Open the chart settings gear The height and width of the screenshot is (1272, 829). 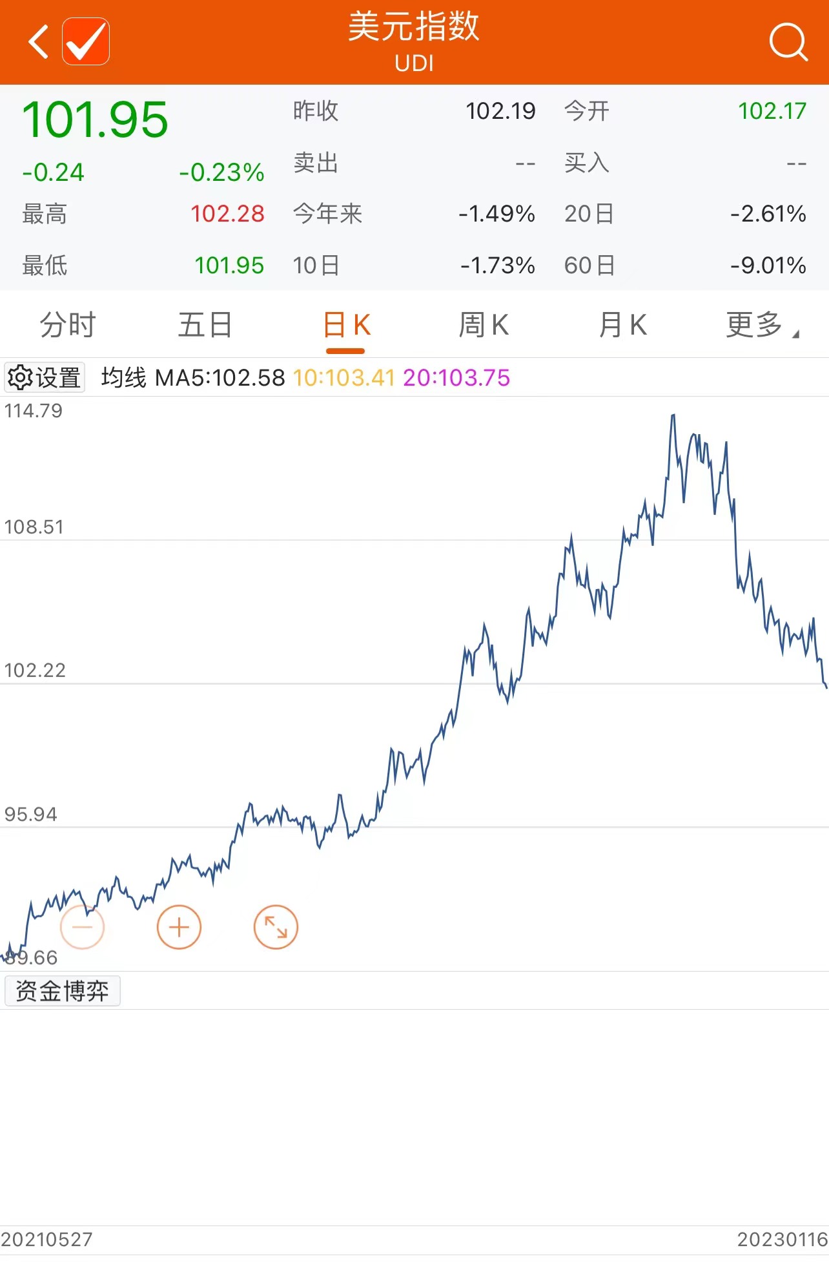44,377
